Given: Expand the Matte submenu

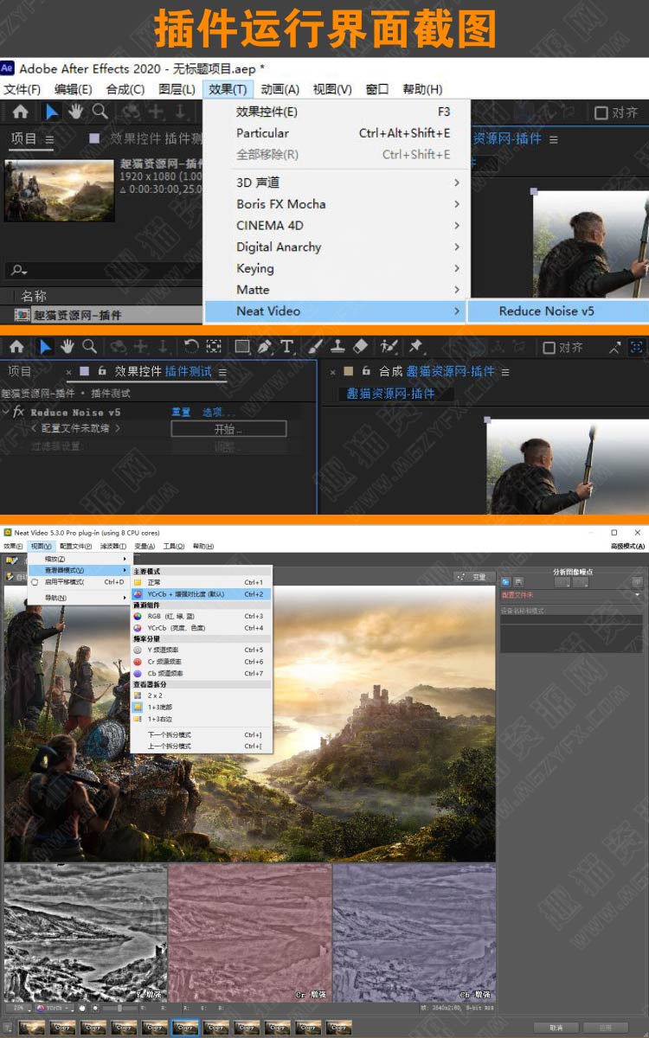Looking at the screenshot, I should tap(337, 290).
